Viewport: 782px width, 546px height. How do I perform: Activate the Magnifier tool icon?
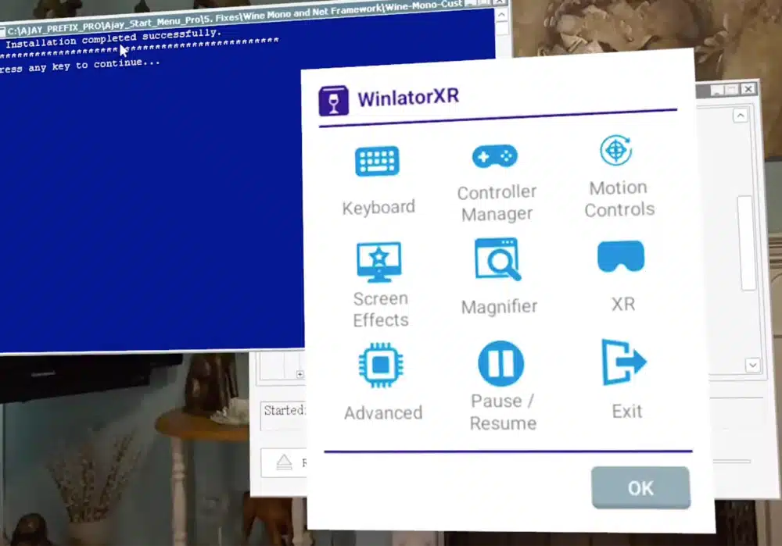click(x=497, y=259)
